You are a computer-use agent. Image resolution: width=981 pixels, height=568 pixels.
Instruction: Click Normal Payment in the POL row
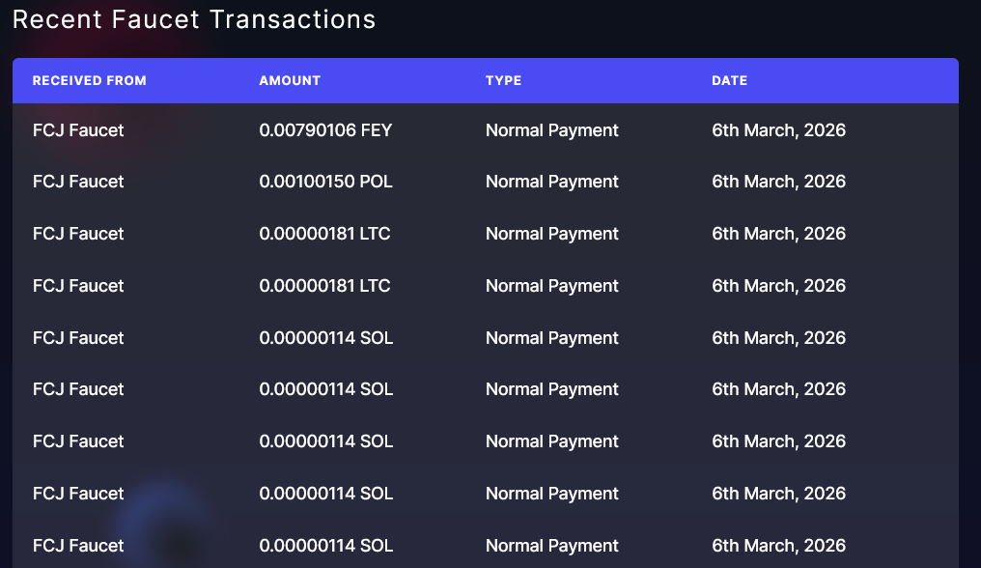552,182
